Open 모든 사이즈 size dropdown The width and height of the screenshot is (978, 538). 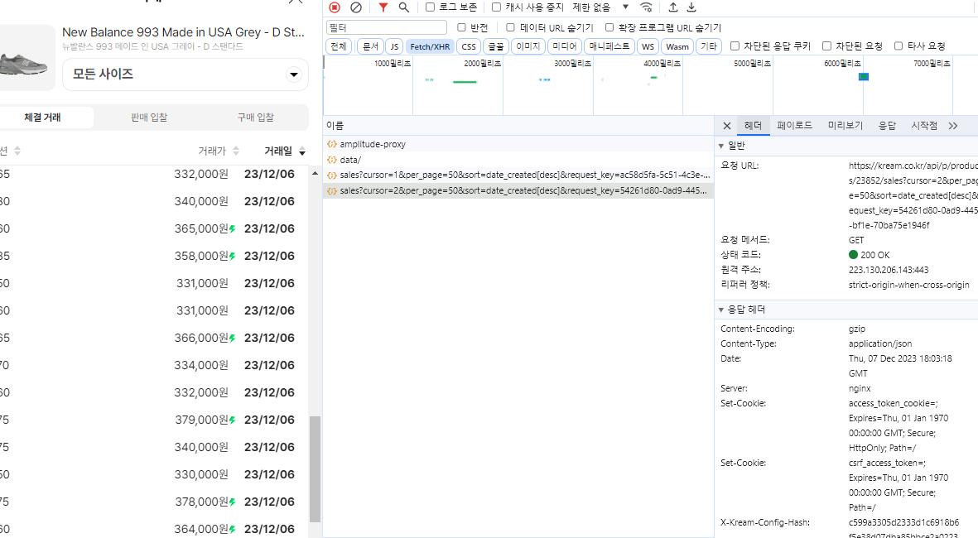185,74
